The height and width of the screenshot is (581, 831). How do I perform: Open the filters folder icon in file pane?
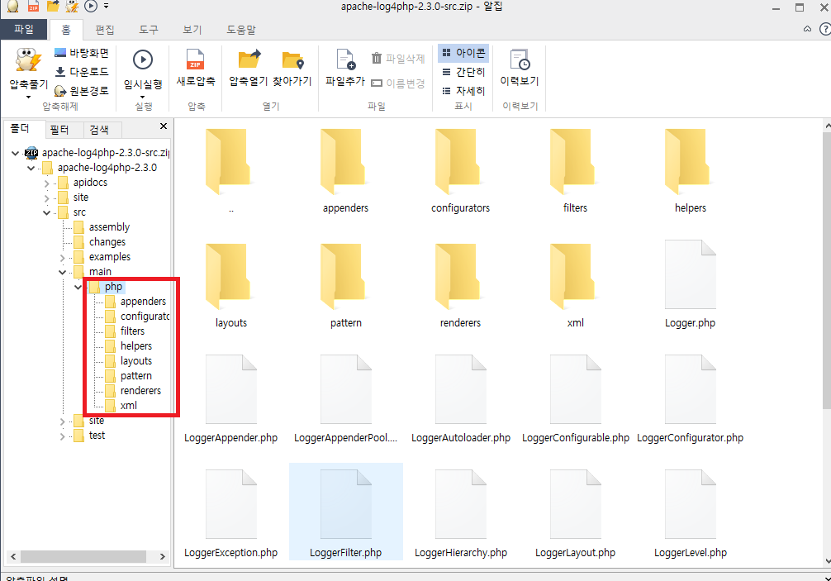tap(575, 162)
